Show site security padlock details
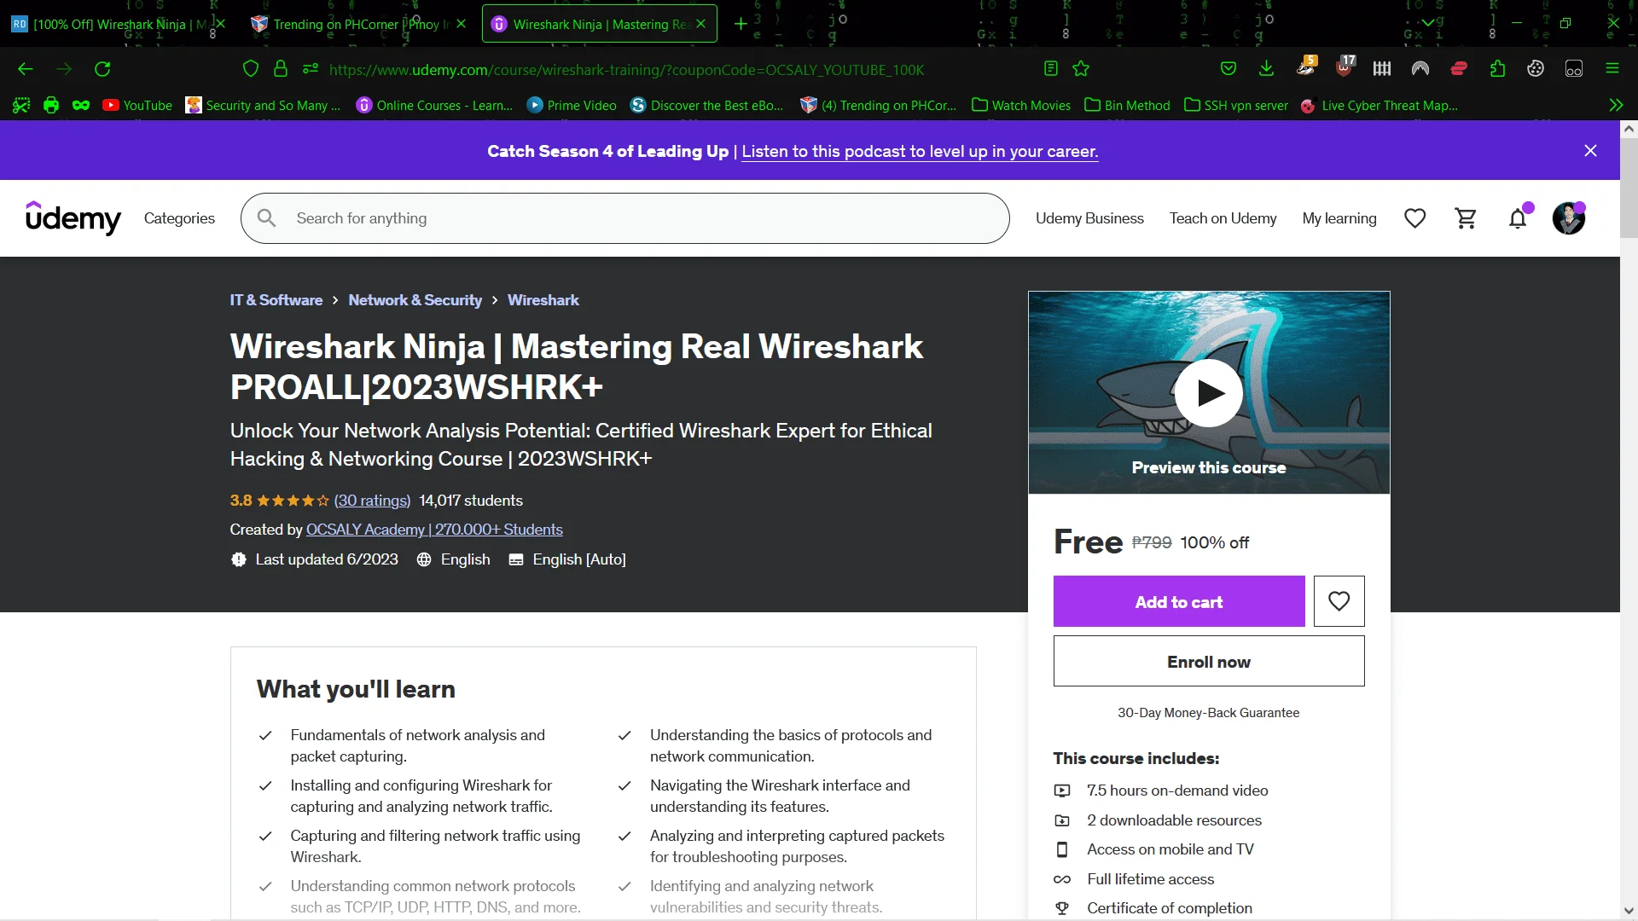The width and height of the screenshot is (1638, 921). 280,69
